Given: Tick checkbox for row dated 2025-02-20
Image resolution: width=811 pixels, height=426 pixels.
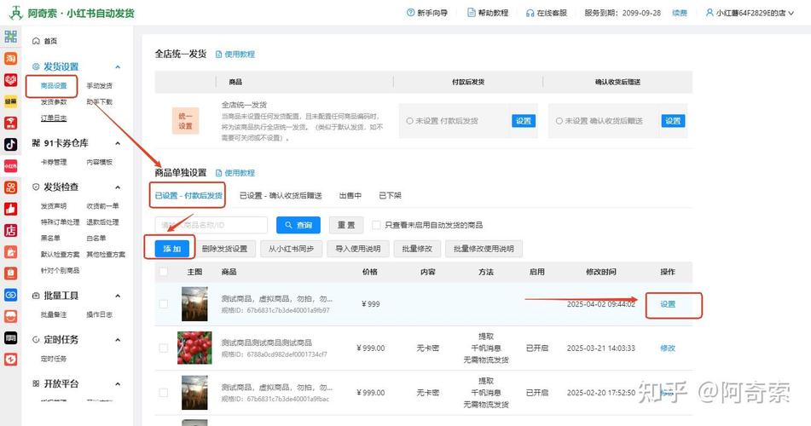Looking at the screenshot, I should pyautogui.click(x=164, y=393).
